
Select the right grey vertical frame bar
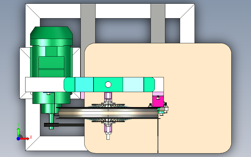click(158, 23)
